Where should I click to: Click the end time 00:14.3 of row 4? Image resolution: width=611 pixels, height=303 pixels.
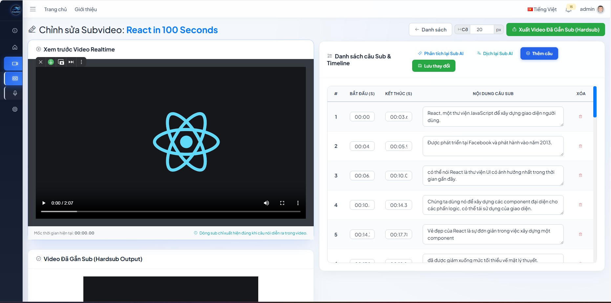[x=399, y=205]
